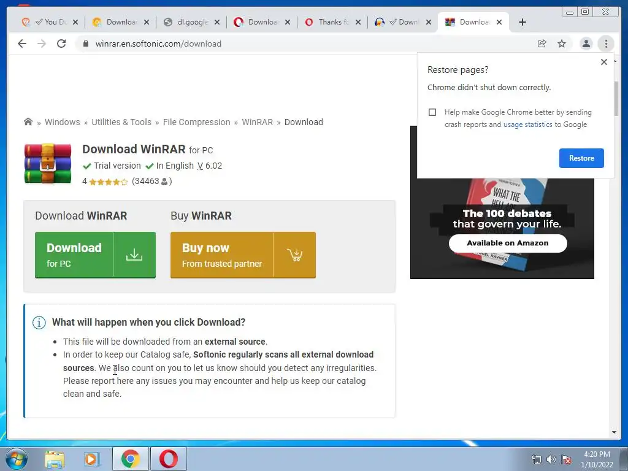Click the download arrow icon
Screen dimensions: 628x471
tap(134, 255)
